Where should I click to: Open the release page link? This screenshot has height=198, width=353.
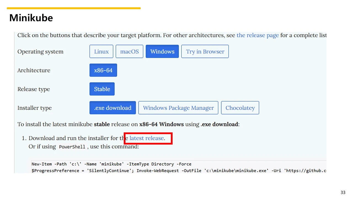(x=258, y=35)
